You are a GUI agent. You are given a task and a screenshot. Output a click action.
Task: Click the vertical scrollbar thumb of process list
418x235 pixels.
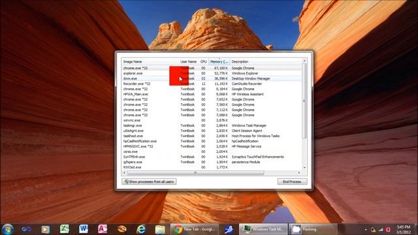pyautogui.click(x=304, y=101)
